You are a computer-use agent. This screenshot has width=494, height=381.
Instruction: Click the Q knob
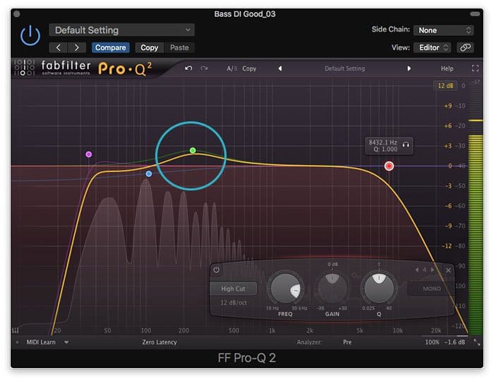pyautogui.click(x=379, y=289)
